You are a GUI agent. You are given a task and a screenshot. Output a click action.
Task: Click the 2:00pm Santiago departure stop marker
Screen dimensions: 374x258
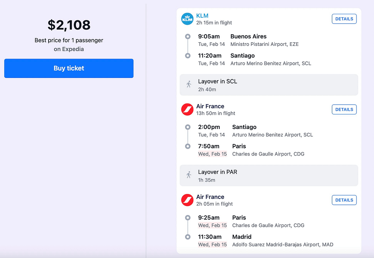coord(188,127)
